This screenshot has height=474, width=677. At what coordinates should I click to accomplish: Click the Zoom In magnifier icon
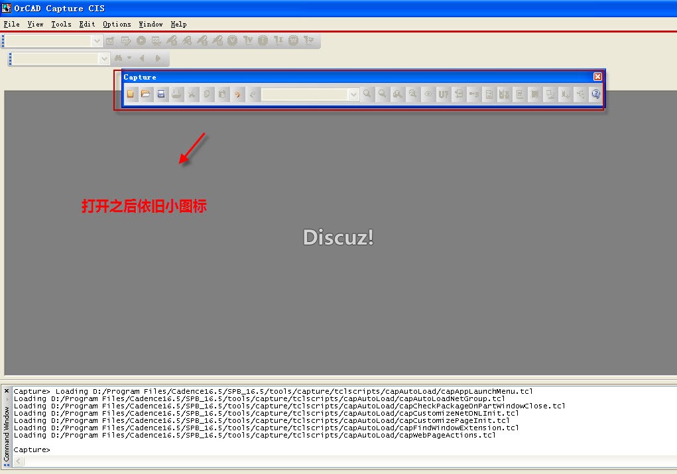367,94
